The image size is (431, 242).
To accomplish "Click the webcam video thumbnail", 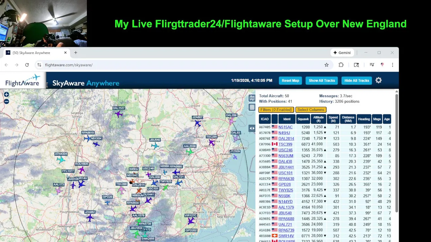I will point(43,23).
